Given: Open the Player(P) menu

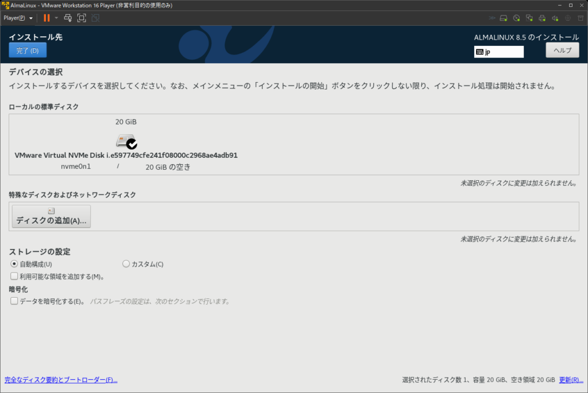Looking at the screenshot, I should (18, 18).
